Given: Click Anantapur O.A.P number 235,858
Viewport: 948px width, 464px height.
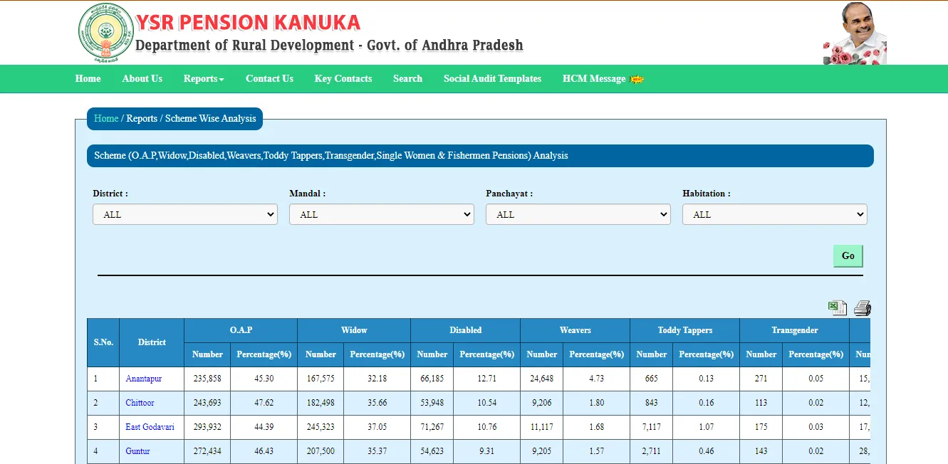Looking at the screenshot, I should pos(207,379).
